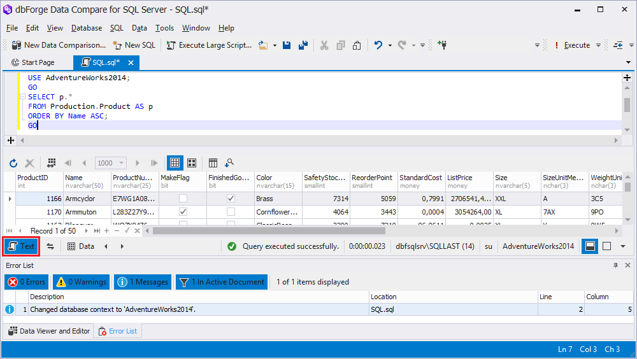The height and width of the screenshot is (359, 637).
Task: Close the Error List panel
Action: click(627, 265)
